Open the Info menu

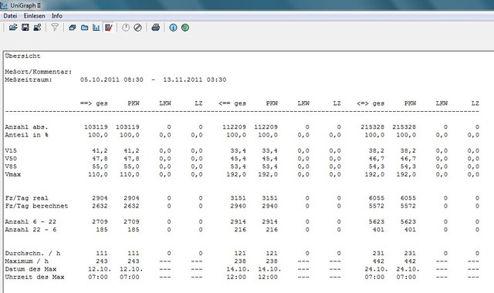point(57,15)
